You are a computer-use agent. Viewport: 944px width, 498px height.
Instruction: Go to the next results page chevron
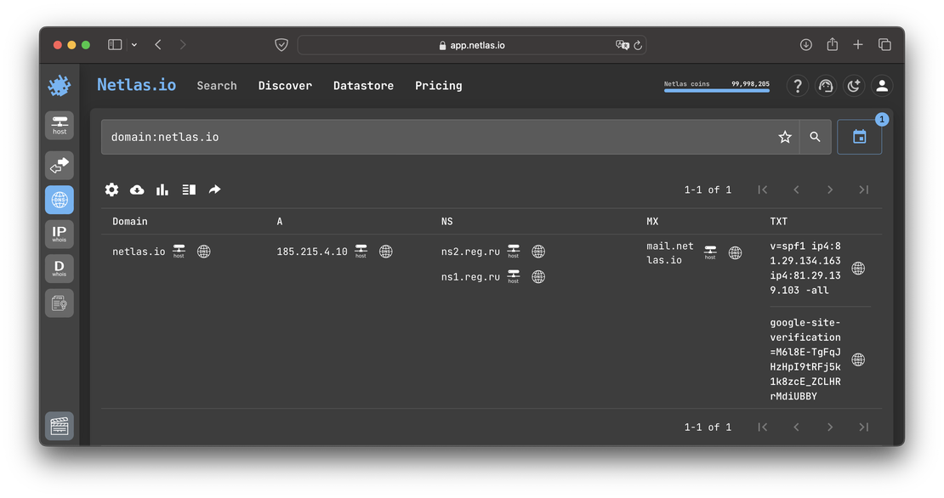(x=829, y=190)
